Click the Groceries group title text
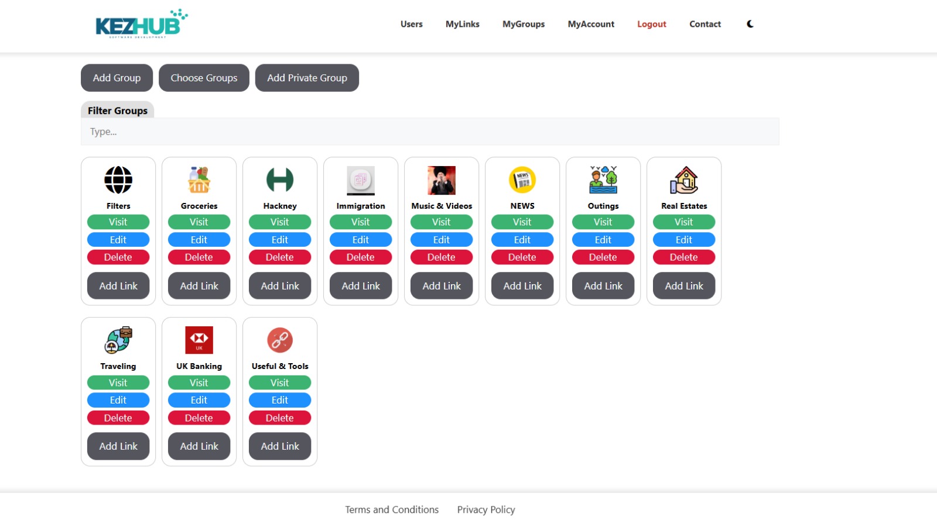The height and width of the screenshot is (524, 937). [199, 206]
